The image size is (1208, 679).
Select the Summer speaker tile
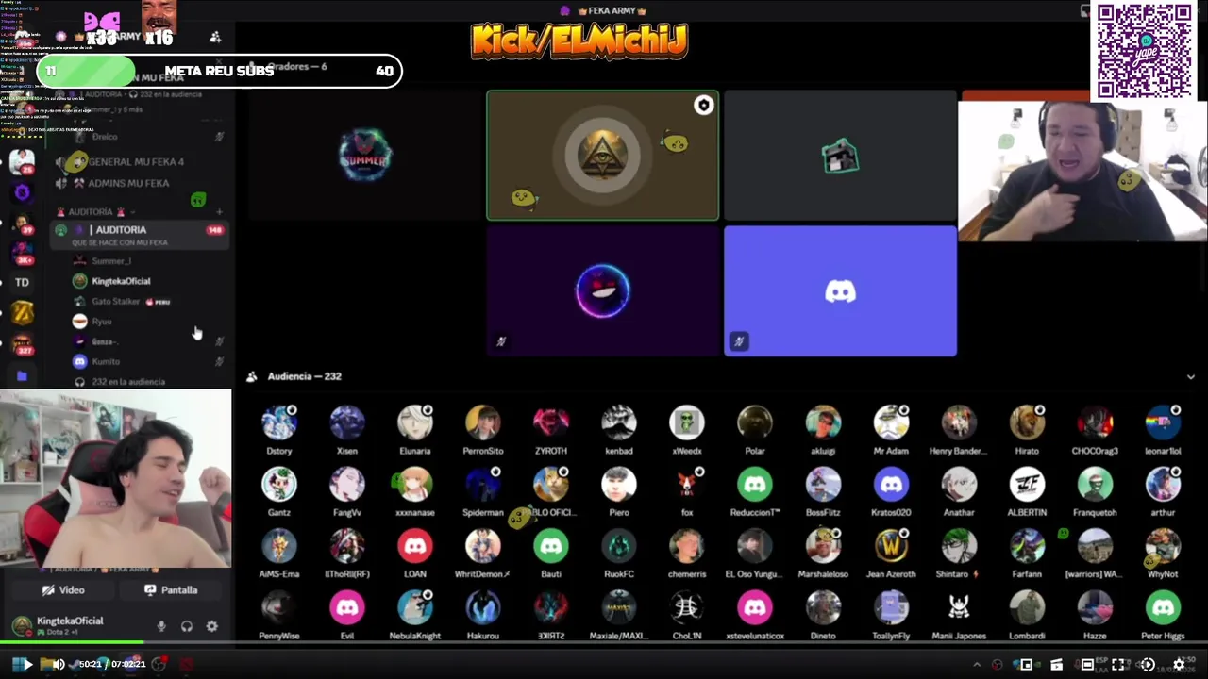coord(365,156)
